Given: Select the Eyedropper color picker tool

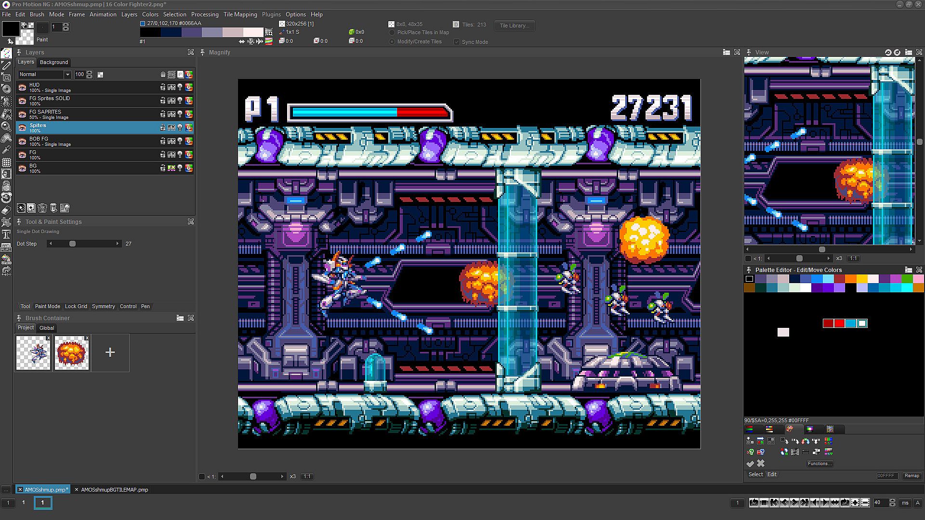Looking at the screenshot, I should click(x=6, y=150).
